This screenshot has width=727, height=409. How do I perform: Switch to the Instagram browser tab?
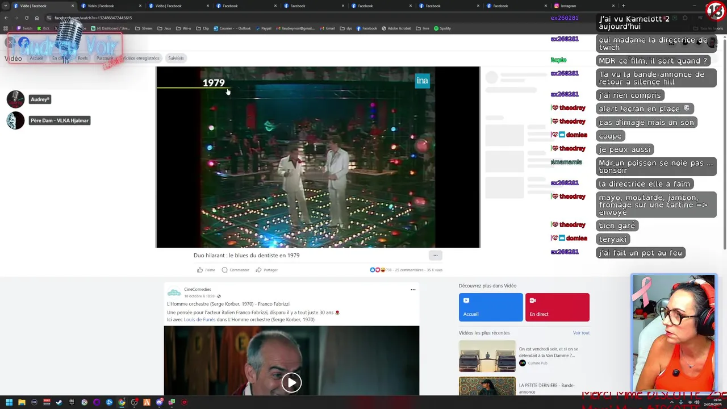pyautogui.click(x=583, y=6)
